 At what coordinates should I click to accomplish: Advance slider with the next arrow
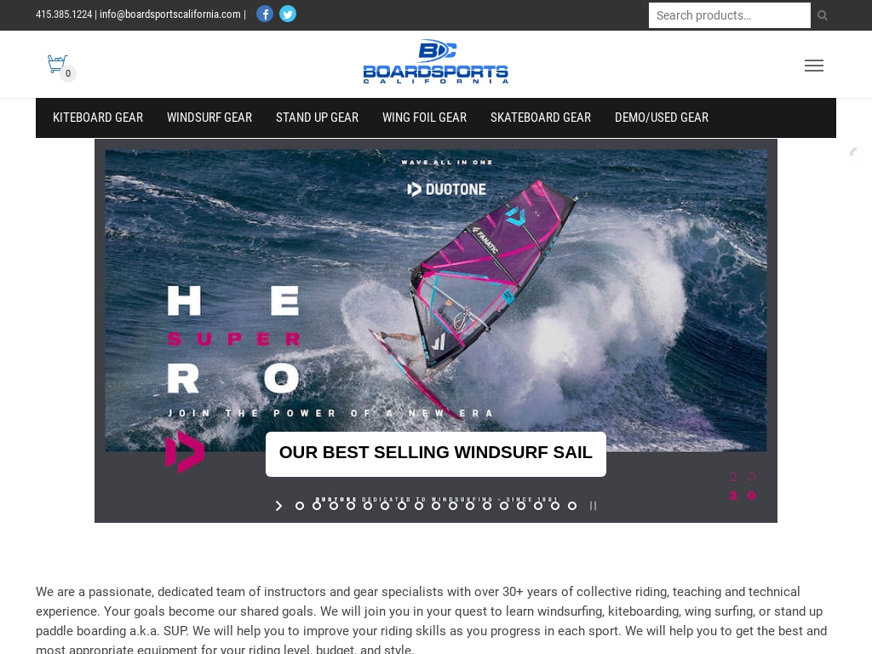(279, 506)
